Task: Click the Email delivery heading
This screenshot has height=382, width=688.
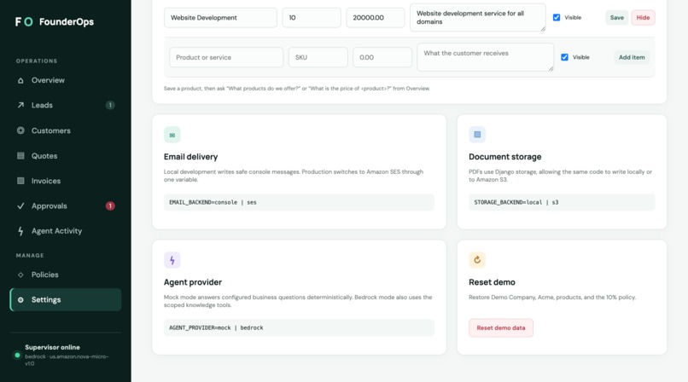Action: coord(190,157)
